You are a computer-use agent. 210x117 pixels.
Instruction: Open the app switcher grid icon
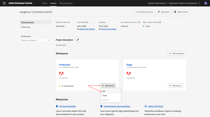tap(4, 3)
